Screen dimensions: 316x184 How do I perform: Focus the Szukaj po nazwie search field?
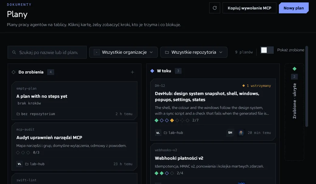point(47,52)
